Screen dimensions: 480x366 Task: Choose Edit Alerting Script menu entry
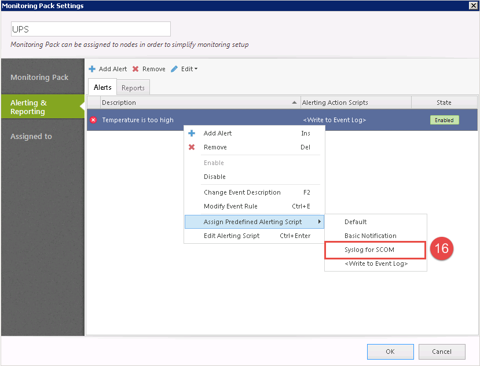(254, 236)
